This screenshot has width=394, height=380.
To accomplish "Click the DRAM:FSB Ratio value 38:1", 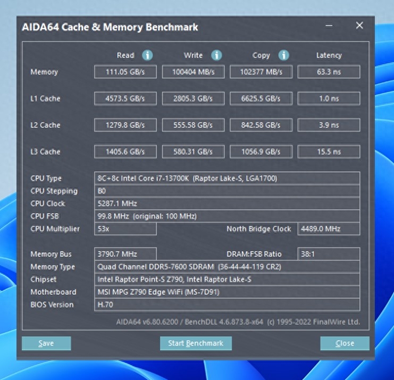I will point(329,254).
